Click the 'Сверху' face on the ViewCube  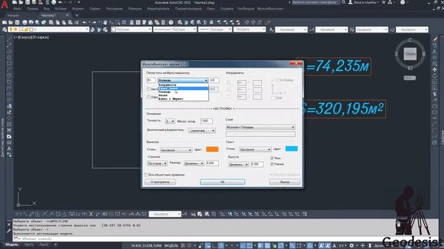(x=410, y=54)
